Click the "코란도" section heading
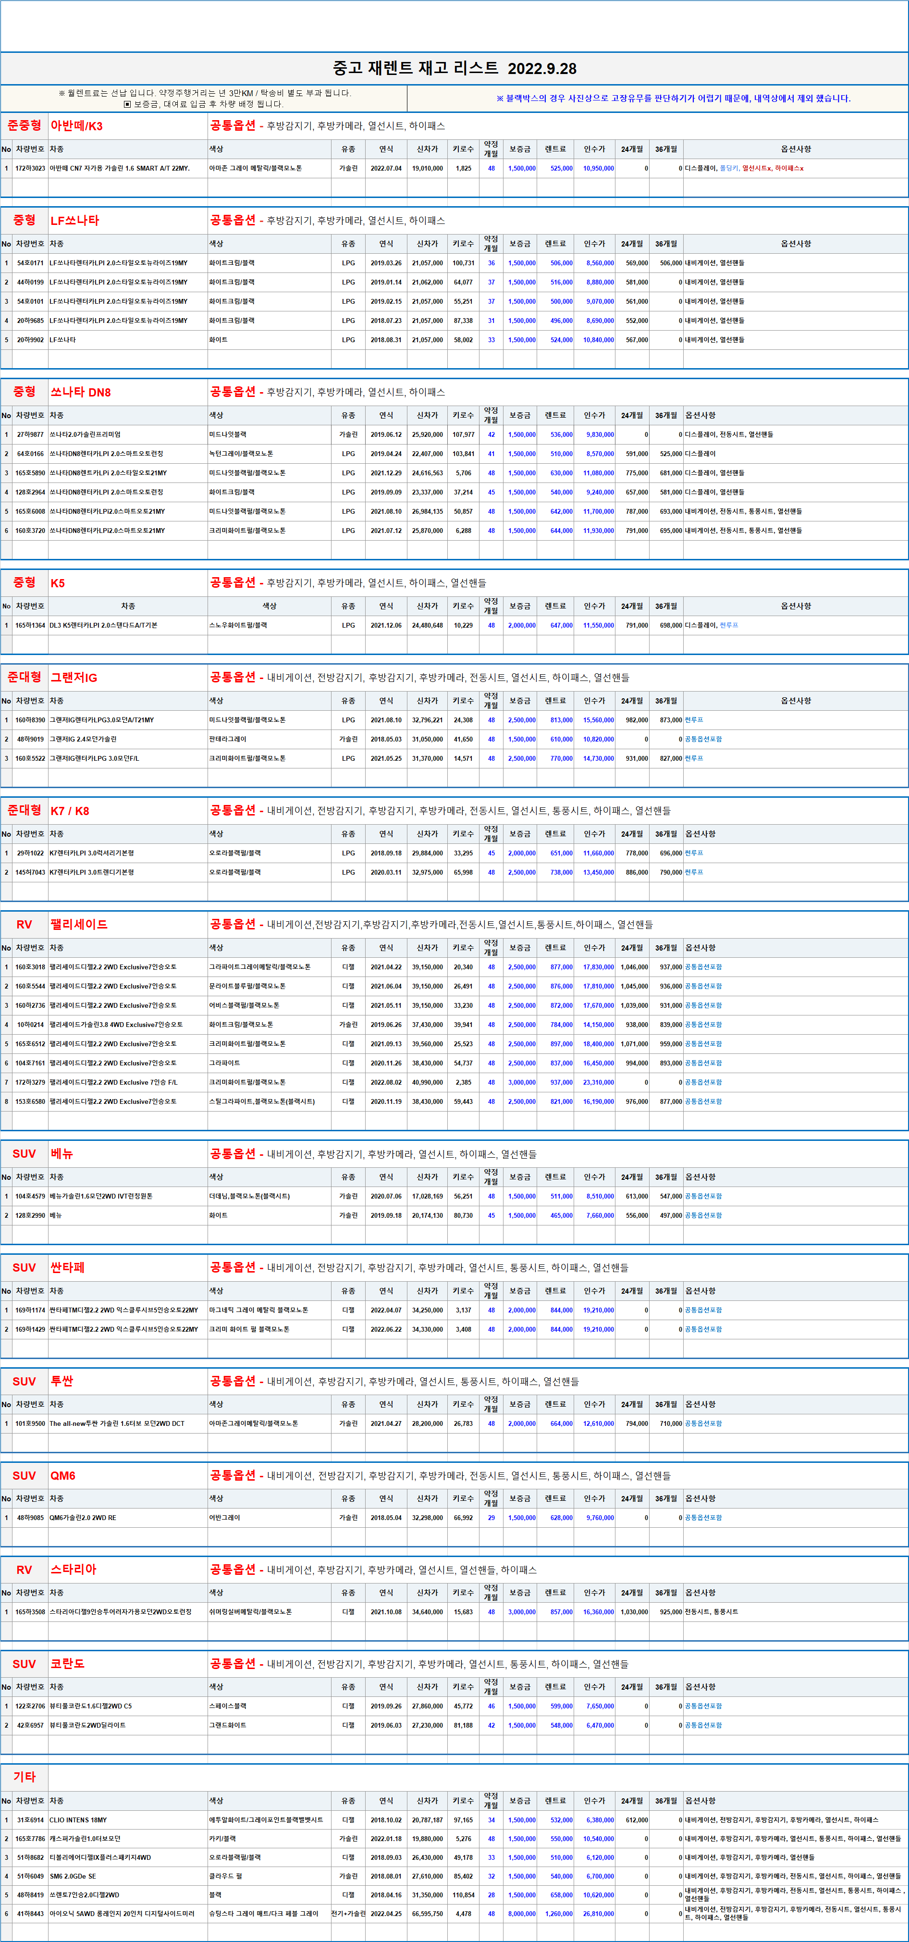The width and height of the screenshot is (909, 1942). pos(68,1664)
